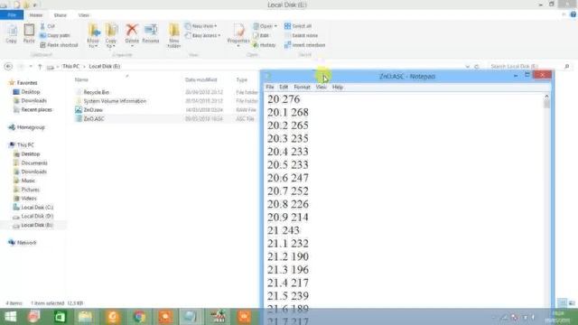This screenshot has width=578, height=325.
Task: Open Notepad Format menu
Action: pos(302,87)
